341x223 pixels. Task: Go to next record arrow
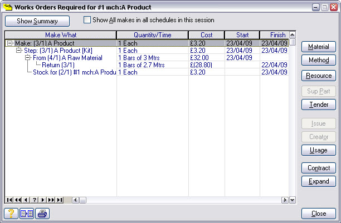43,200
